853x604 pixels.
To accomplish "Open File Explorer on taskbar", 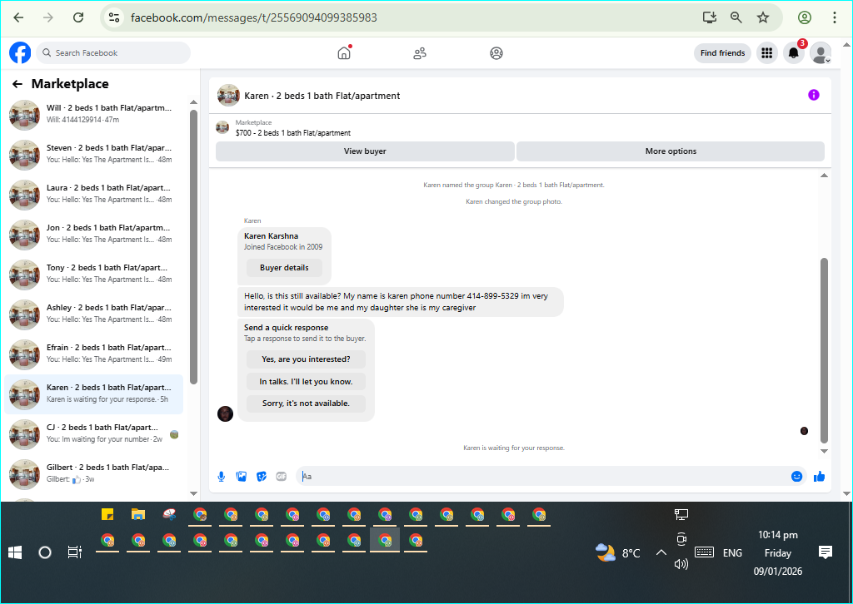I will [x=138, y=514].
